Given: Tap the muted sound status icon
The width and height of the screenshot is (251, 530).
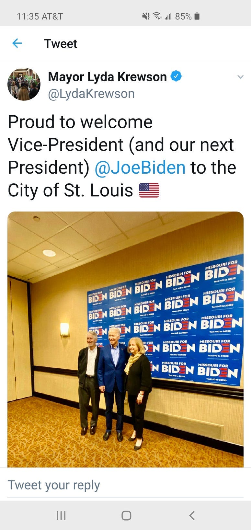Looking at the screenshot, I should point(146,16).
